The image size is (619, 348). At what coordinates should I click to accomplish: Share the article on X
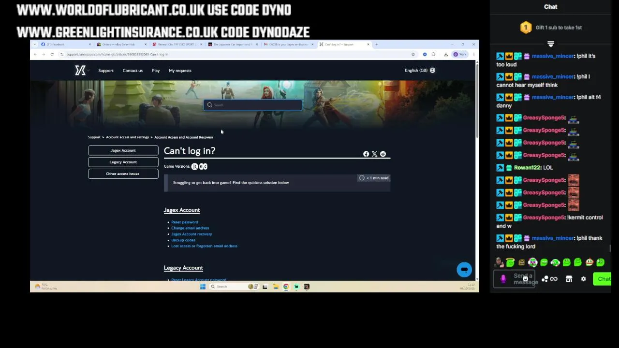(x=374, y=154)
